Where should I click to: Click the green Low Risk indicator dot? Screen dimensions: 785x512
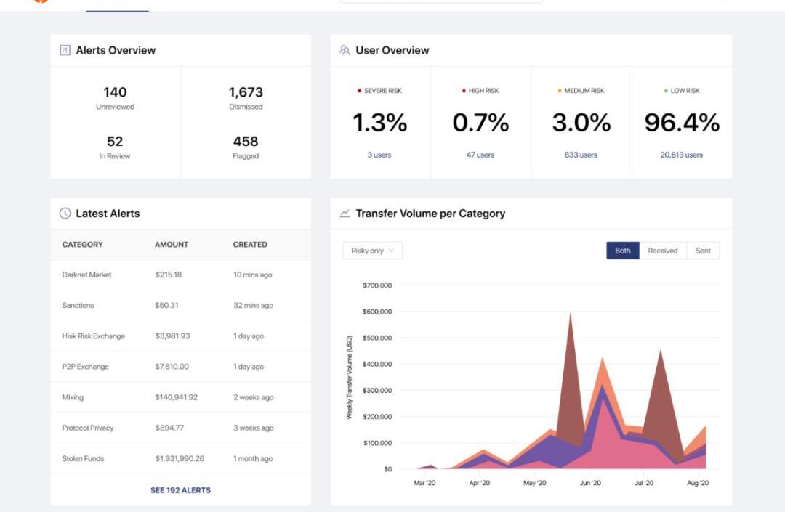[x=666, y=91]
